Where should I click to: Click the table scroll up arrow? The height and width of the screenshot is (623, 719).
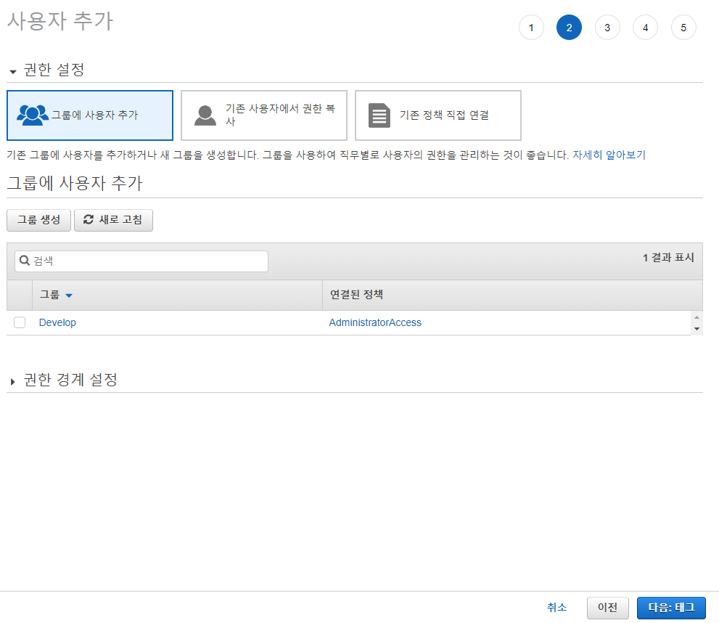click(x=697, y=317)
